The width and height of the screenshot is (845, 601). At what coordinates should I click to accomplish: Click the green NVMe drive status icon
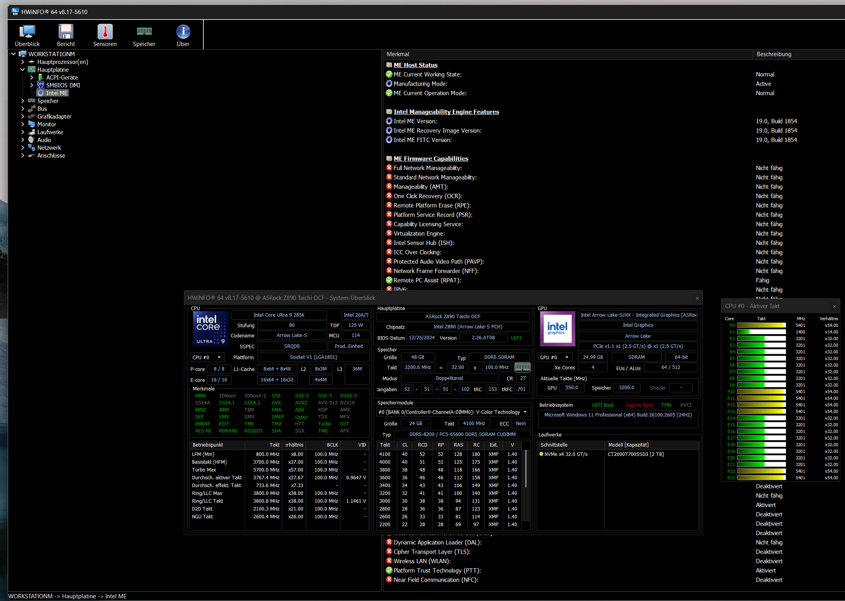541,454
